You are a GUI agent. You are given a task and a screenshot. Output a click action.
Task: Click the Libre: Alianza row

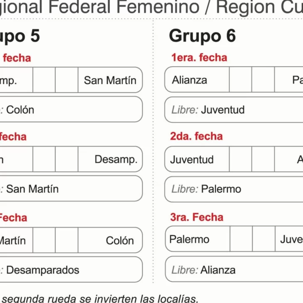coord(233,270)
